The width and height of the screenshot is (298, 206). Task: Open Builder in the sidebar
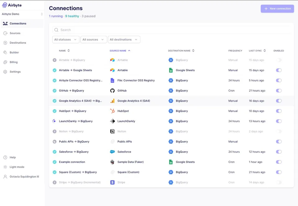pyautogui.click(x=22, y=52)
